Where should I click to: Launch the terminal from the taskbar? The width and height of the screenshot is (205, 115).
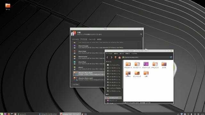(12, 114)
